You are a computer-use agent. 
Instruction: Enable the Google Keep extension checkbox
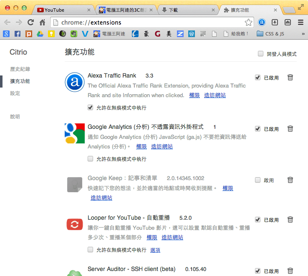pyautogui.click(x=258, y=180)
